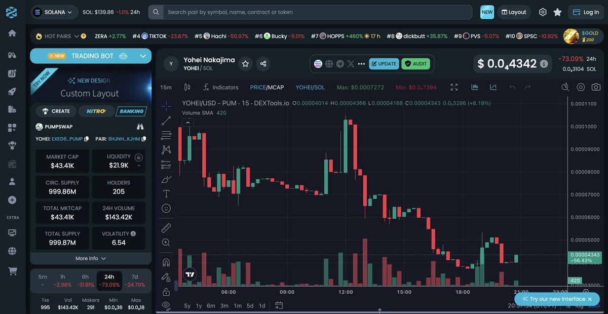This screenshot has height=314, width=608.
Task: Select the chart zoom-in tool
Action: coord(166,243)
